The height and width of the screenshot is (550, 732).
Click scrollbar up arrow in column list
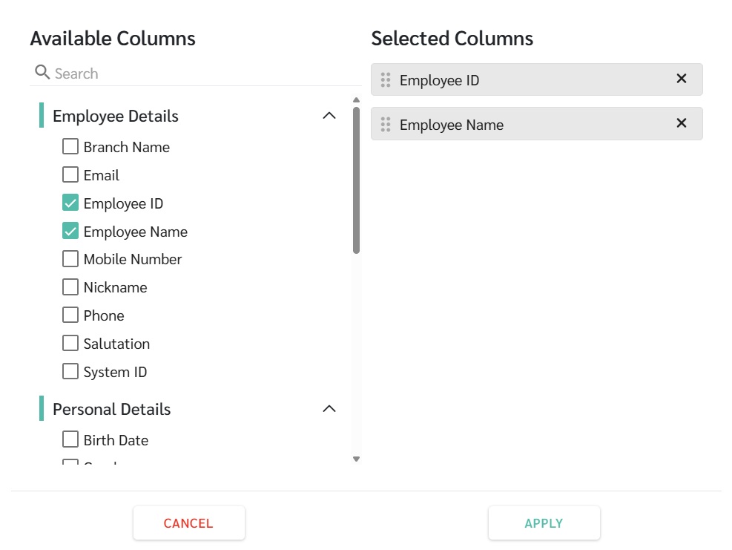tap(356, 100)
